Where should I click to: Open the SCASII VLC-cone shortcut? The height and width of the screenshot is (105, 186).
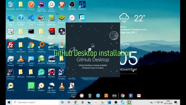point(62,87)
